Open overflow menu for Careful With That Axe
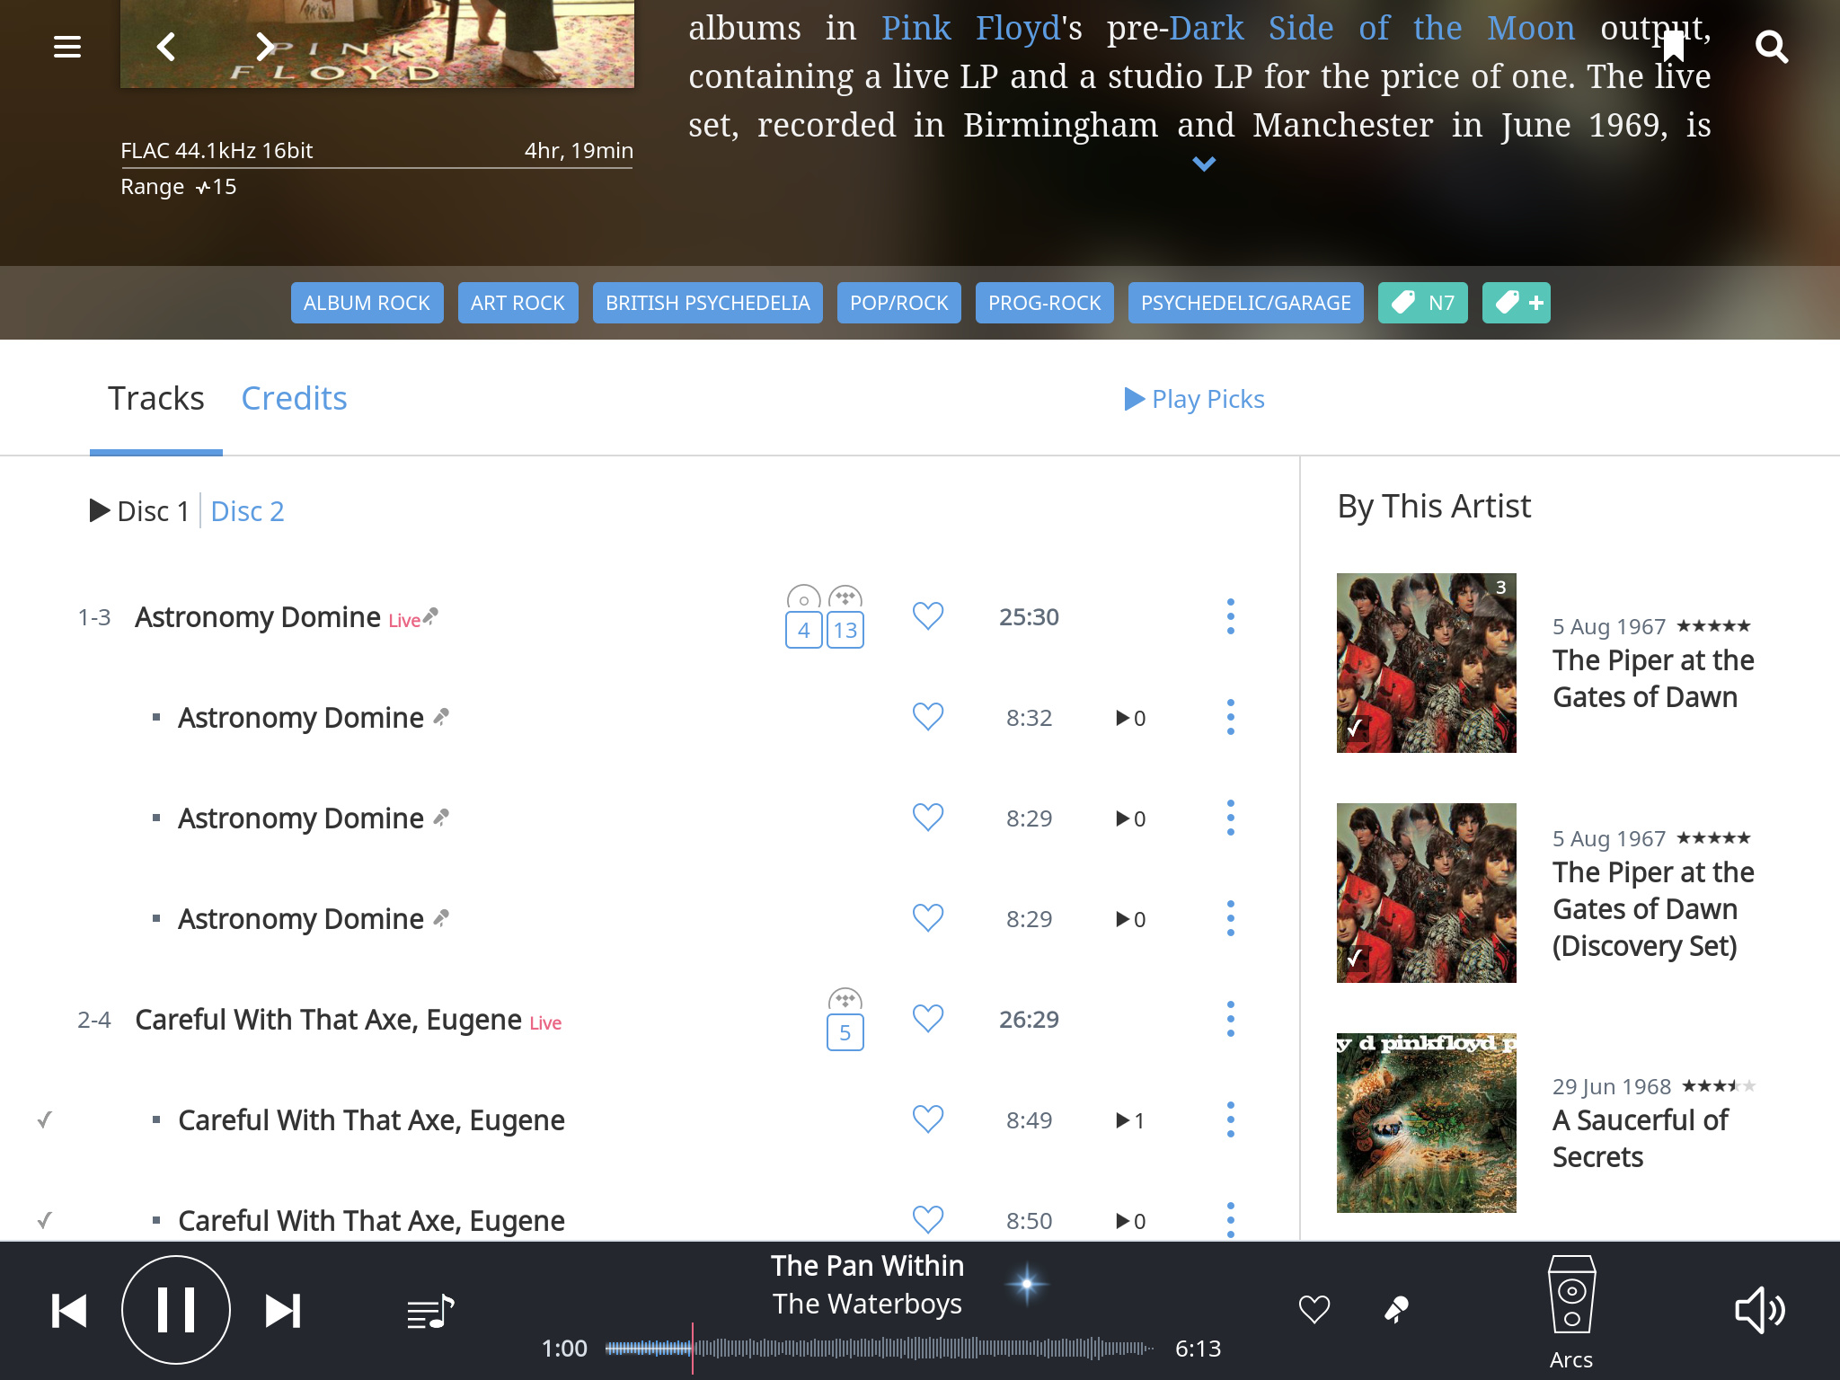 pos(1230,1019)
